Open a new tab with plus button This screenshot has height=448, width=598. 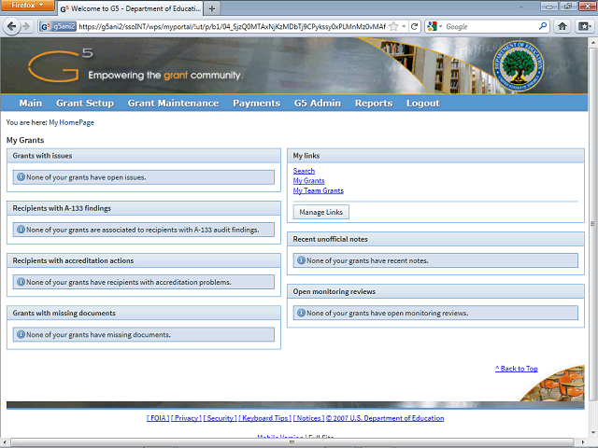click(x=212, y=8)
